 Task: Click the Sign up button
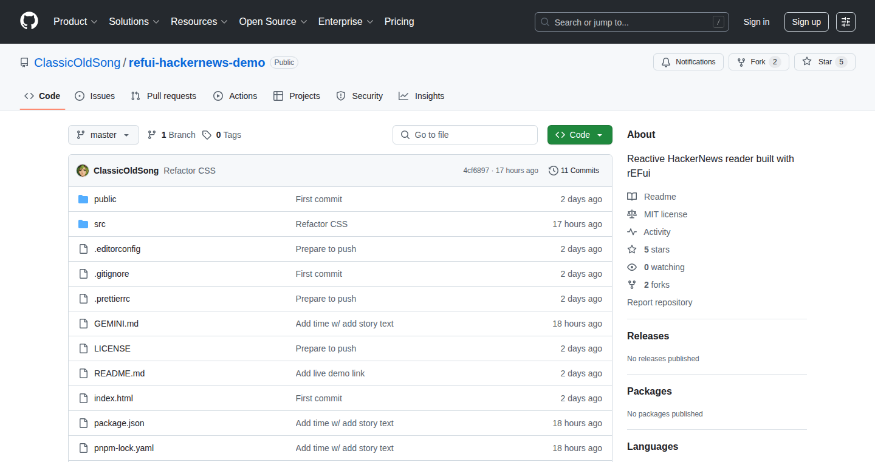coord(806,22)
